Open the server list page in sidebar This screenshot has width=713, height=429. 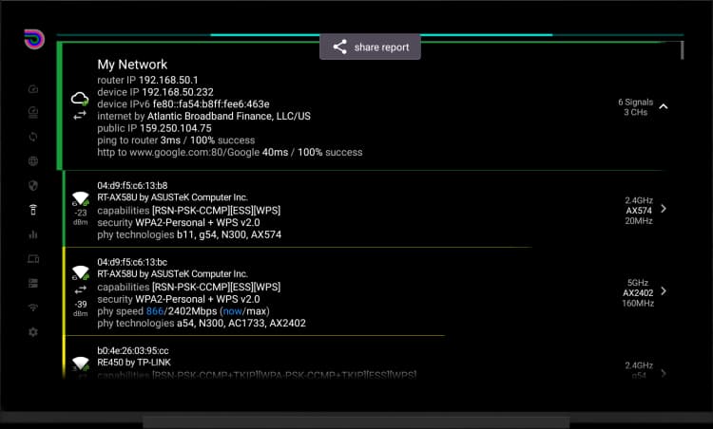(x=33, y=283)
